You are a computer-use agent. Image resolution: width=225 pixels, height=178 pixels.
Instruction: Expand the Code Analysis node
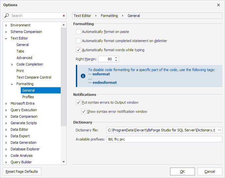6,156
